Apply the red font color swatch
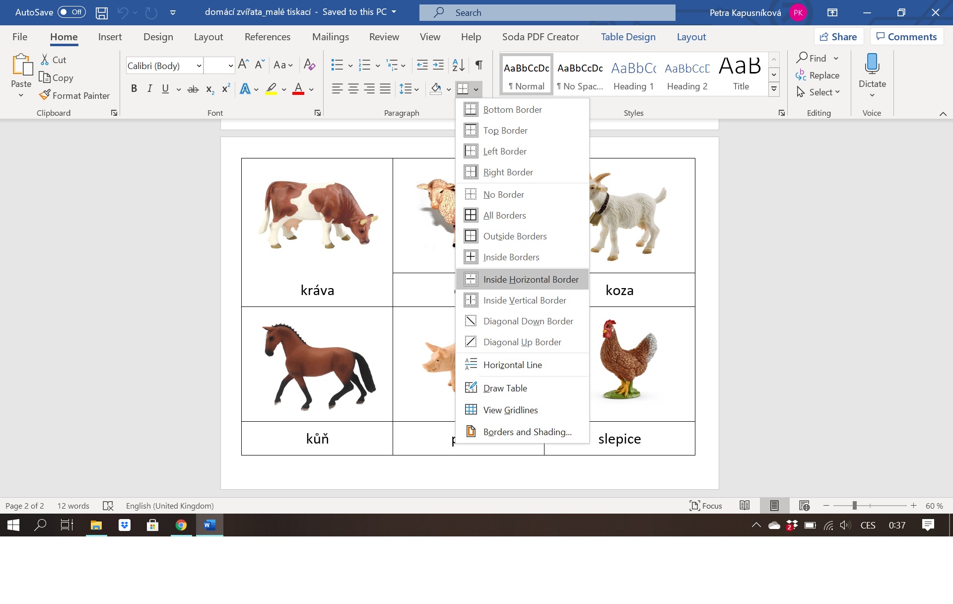The width and height of the screenshot is (953, 604). [298, 89]
